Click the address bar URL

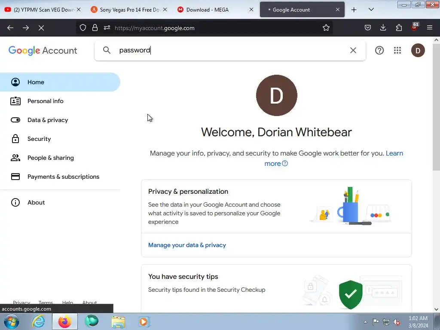coord(155,28)
